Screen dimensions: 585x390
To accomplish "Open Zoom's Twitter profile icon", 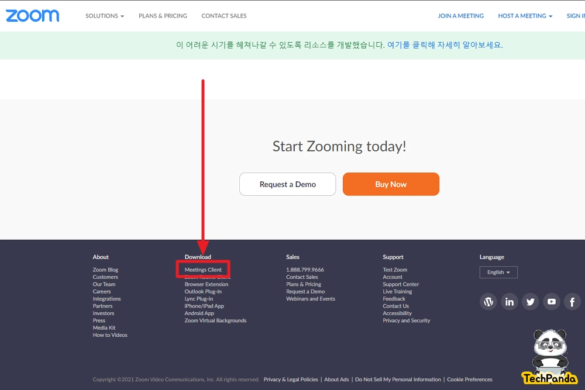I will 530,301.
